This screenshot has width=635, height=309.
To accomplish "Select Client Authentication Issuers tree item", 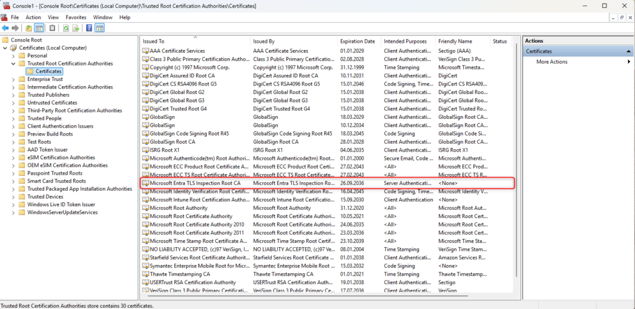I will tap(60, 126).
